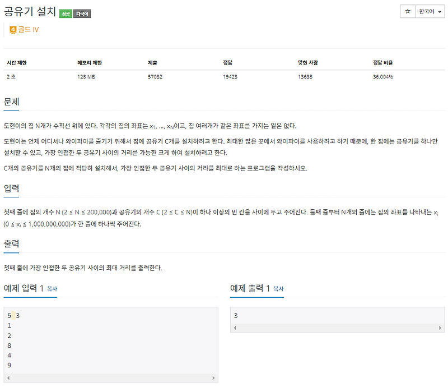
Task: Click the star icon to favorite the problem
Action: (x=408, y=12)
